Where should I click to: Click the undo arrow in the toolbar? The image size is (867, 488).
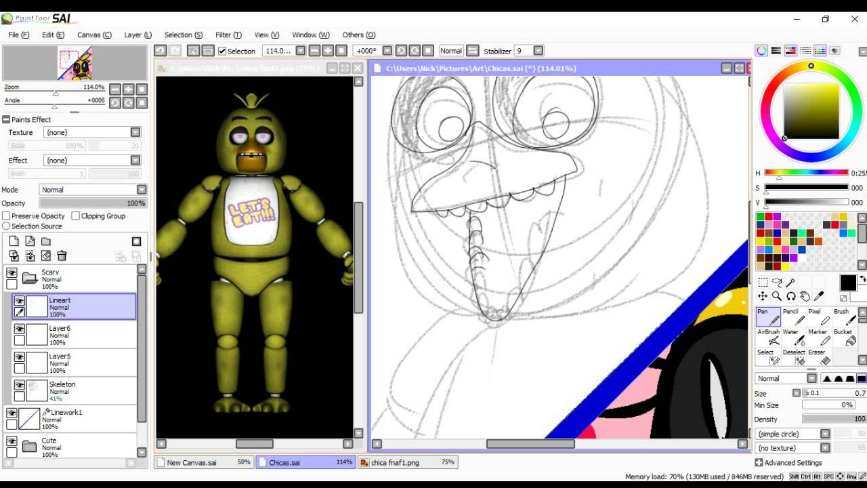click(x=161, y=51)
